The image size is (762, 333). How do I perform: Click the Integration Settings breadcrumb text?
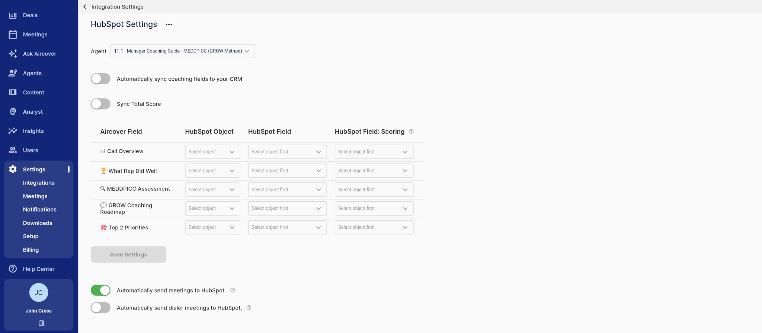coord(117,7)
